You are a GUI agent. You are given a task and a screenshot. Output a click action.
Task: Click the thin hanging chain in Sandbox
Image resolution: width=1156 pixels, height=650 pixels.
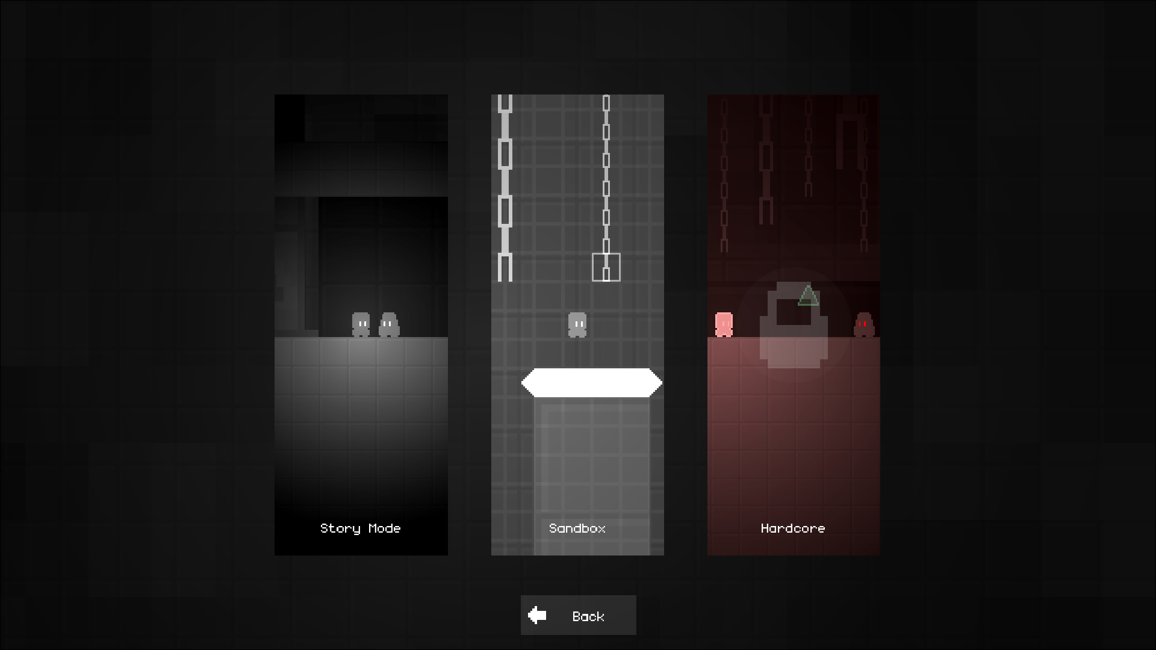606,174
